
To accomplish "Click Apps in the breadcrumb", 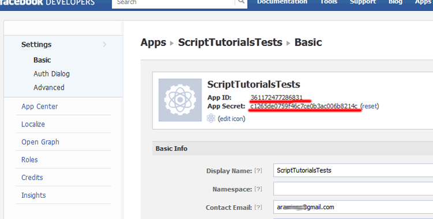I will pos(153,43).
